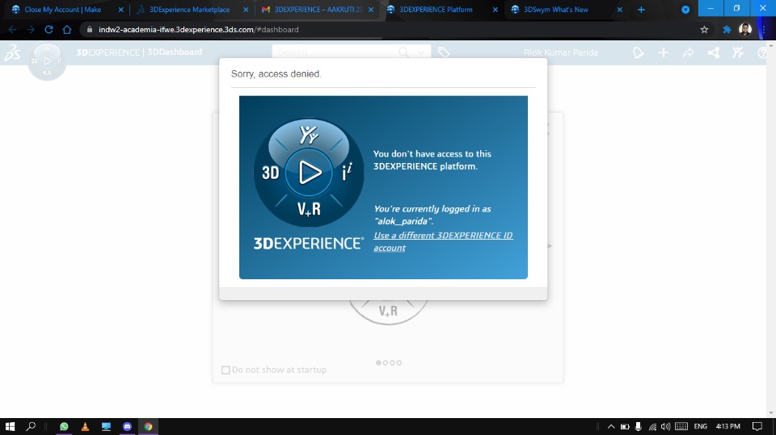Click the V+R quadrant of the dialog compass

pyautogui.click(x=309, y=209)
